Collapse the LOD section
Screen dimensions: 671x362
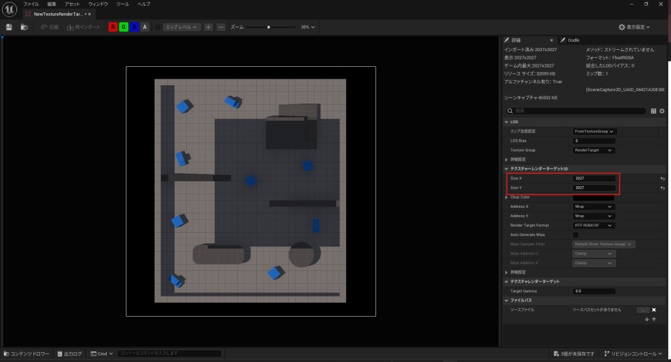(x=507, y=121)
